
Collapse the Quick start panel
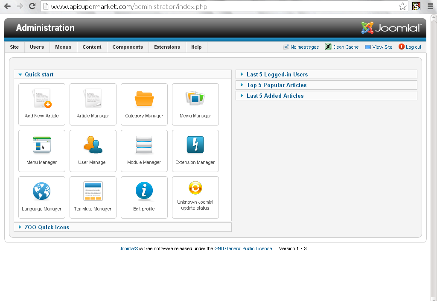(x=122, y=74)
